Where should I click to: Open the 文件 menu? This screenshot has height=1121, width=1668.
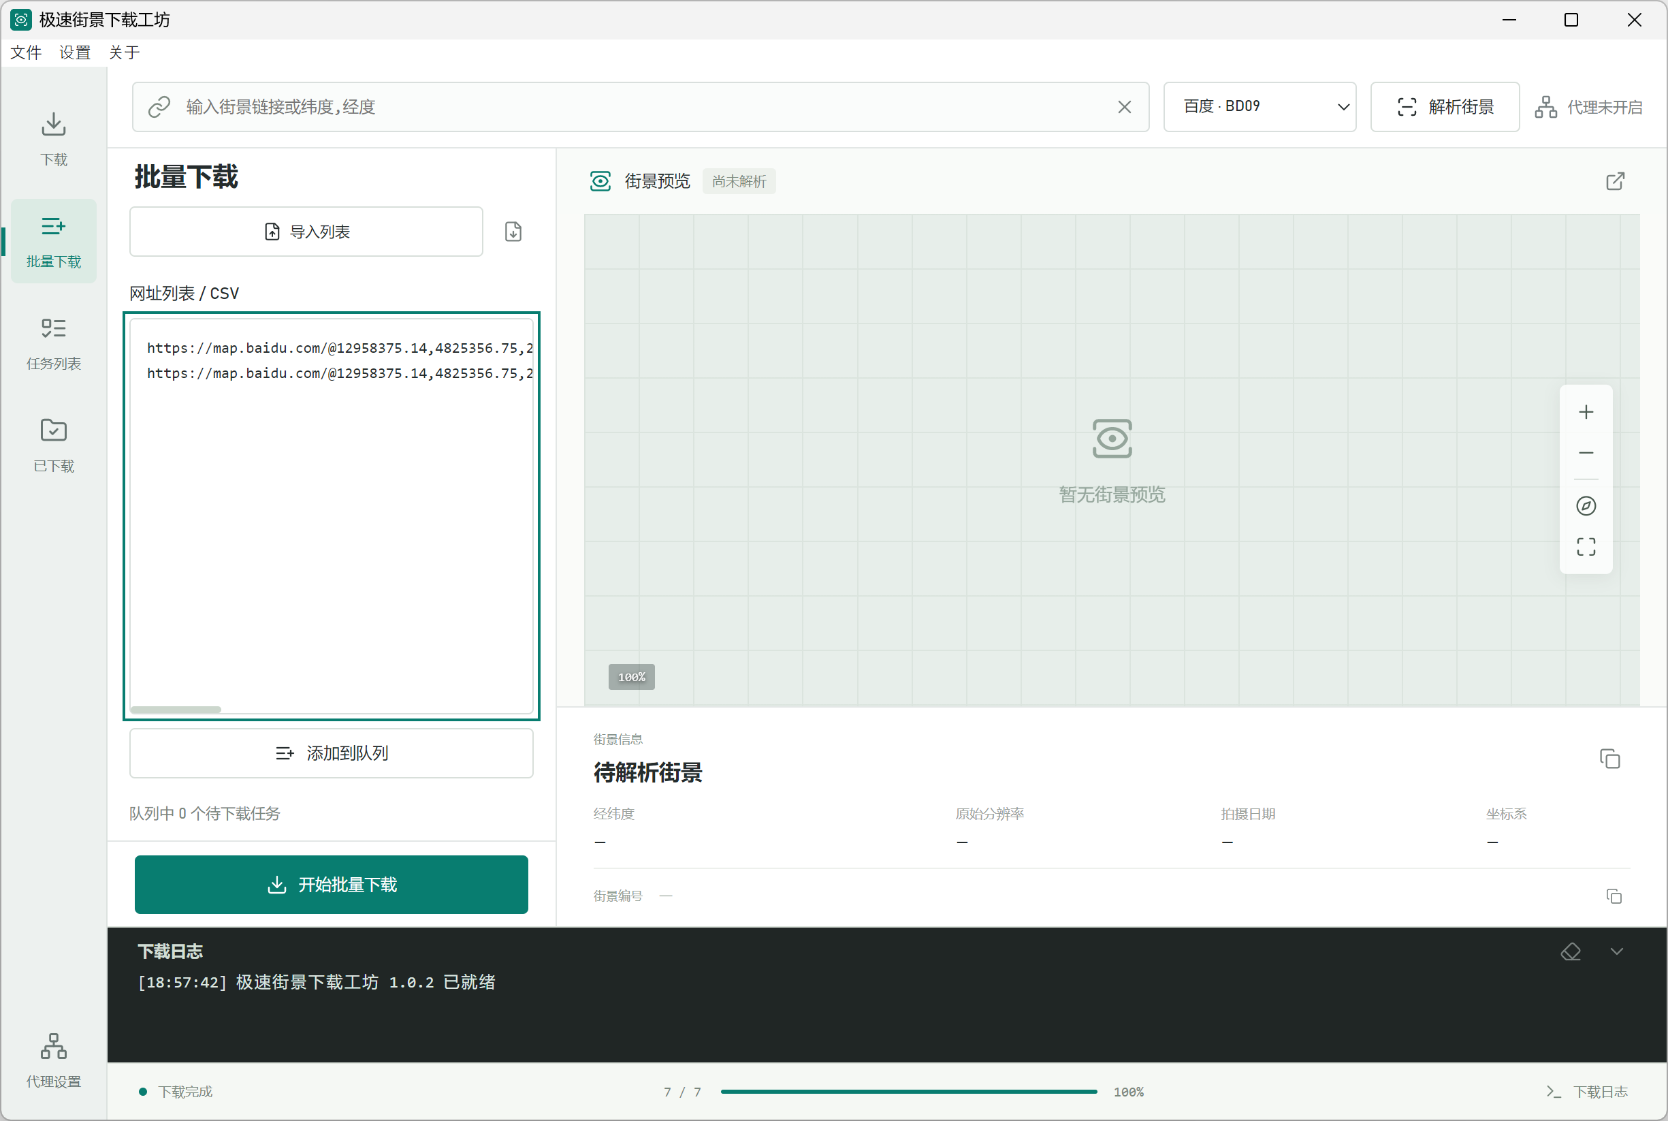[26, 53]
